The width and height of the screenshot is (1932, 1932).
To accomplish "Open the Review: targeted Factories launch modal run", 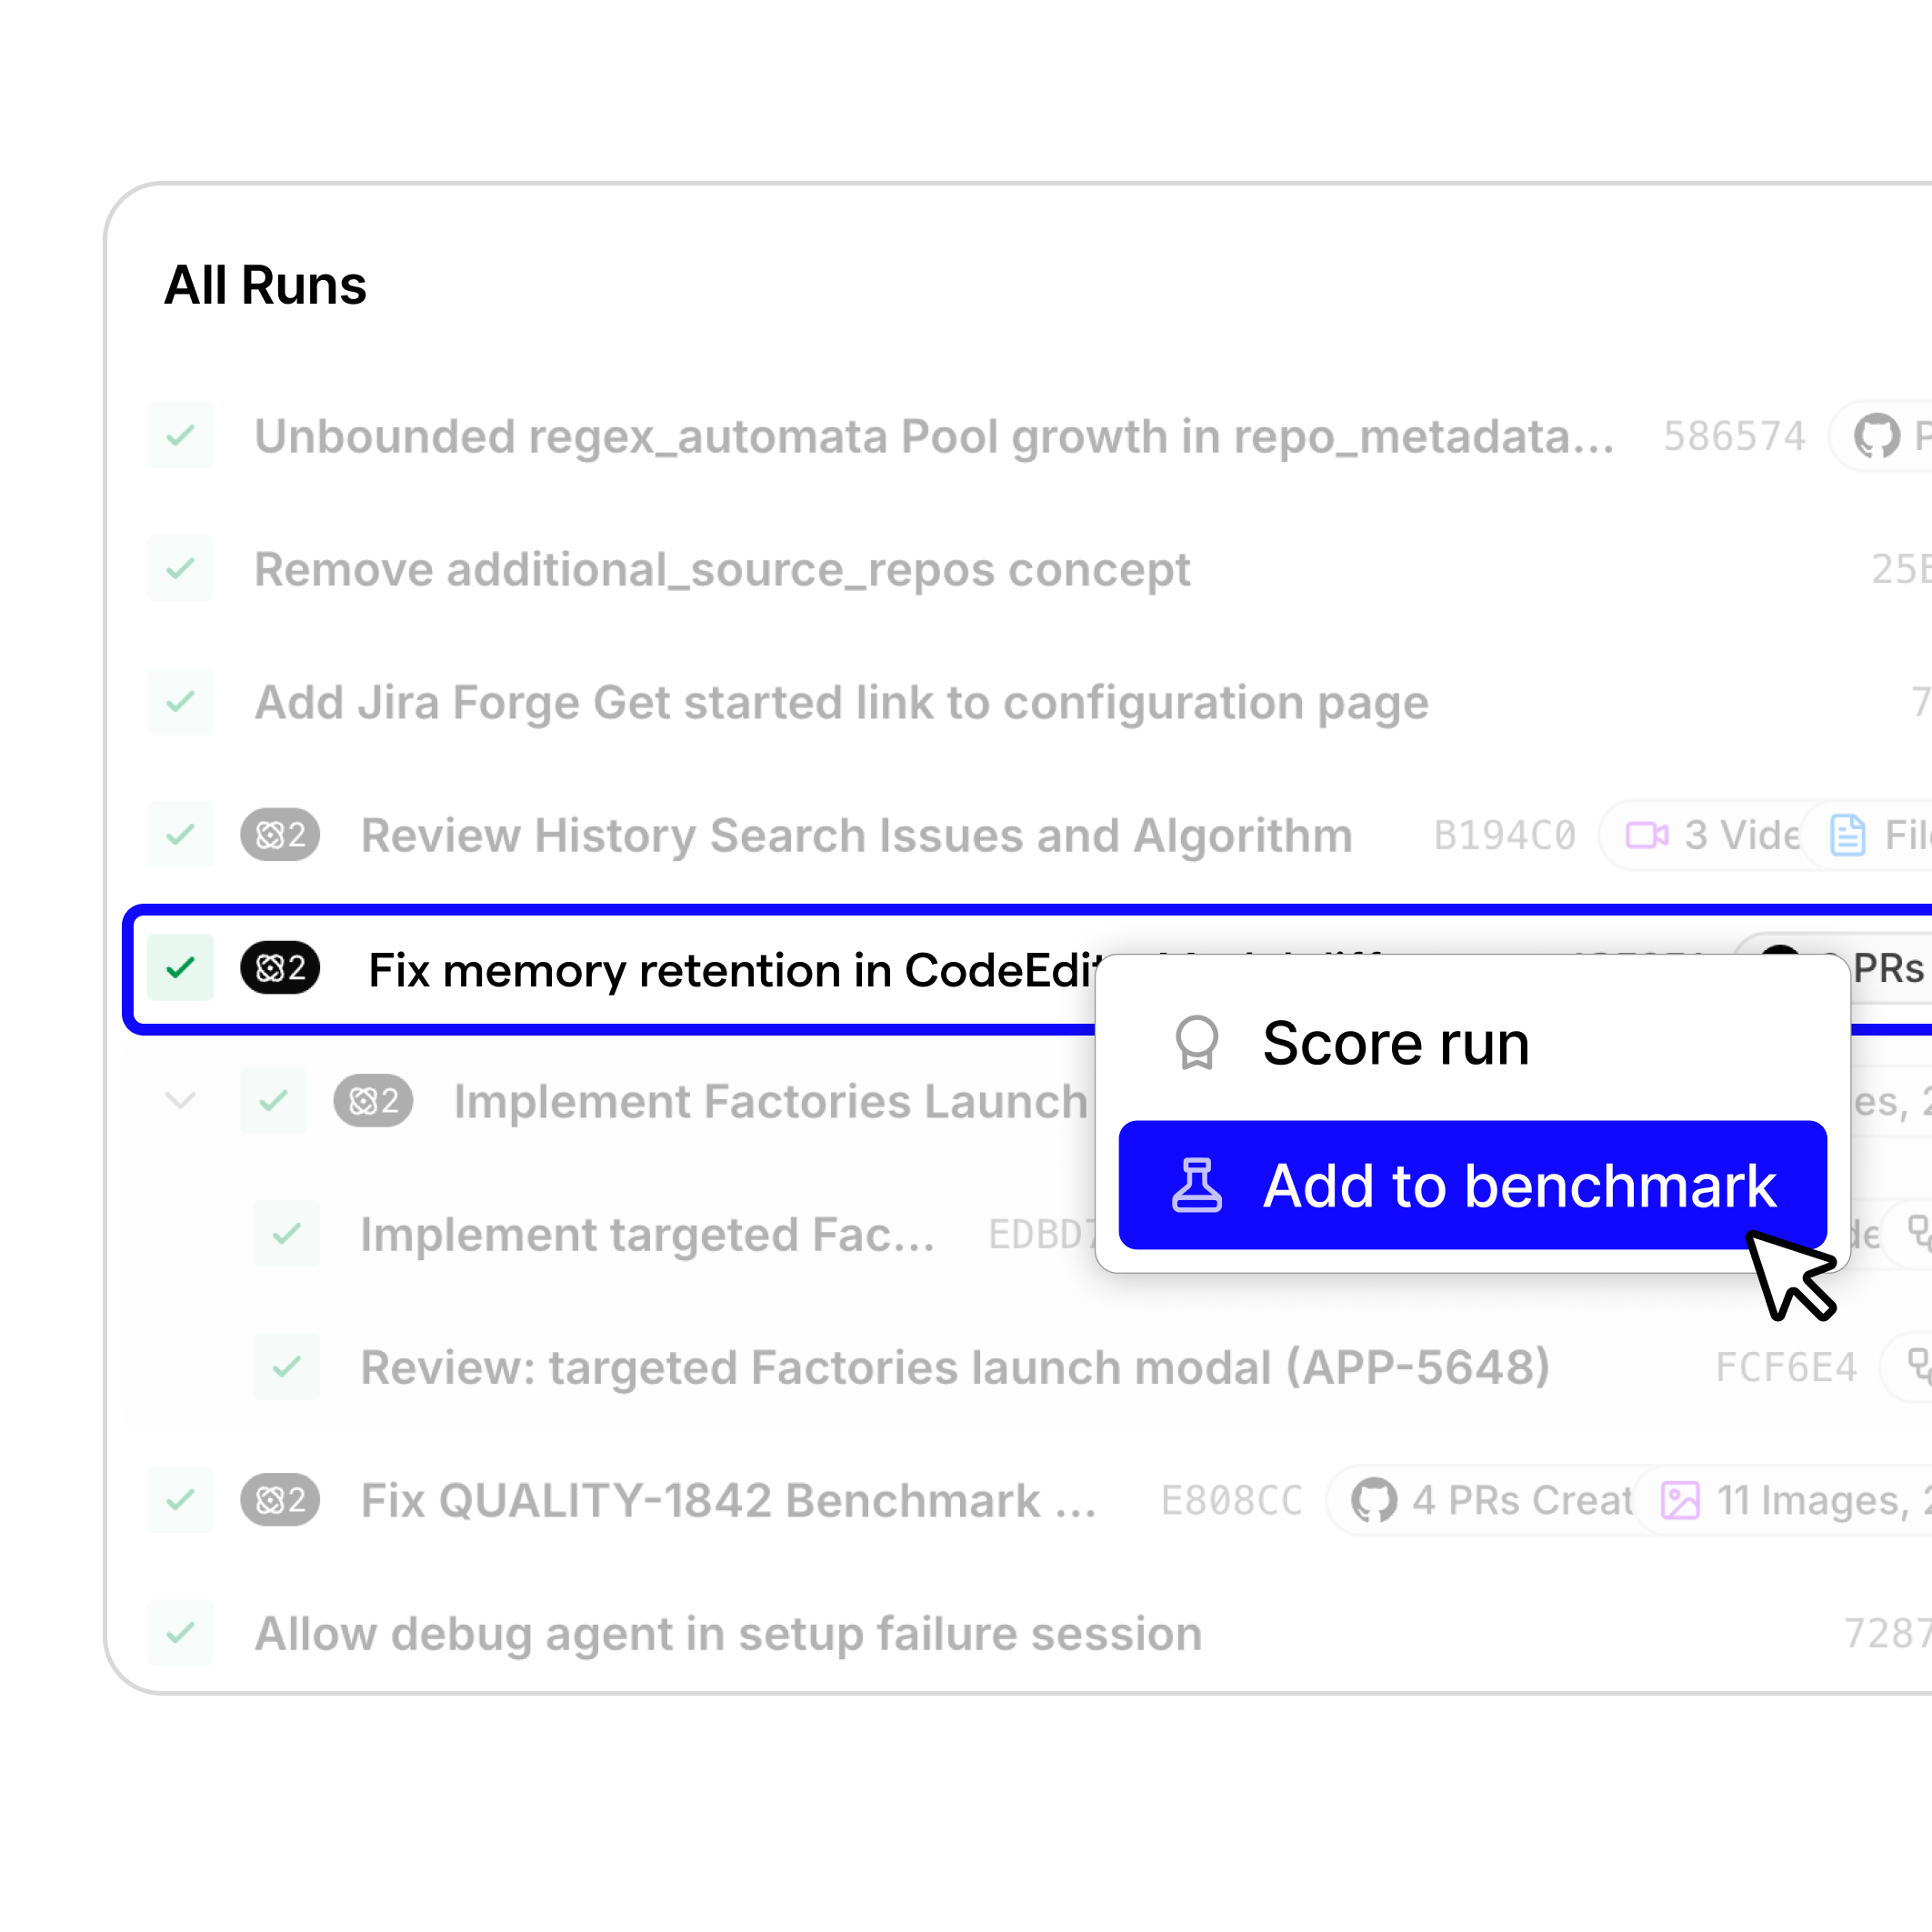I will point(955,1367).
